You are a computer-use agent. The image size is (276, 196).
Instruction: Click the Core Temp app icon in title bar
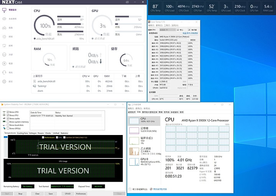pyautogui.click(x=149, y=22)
